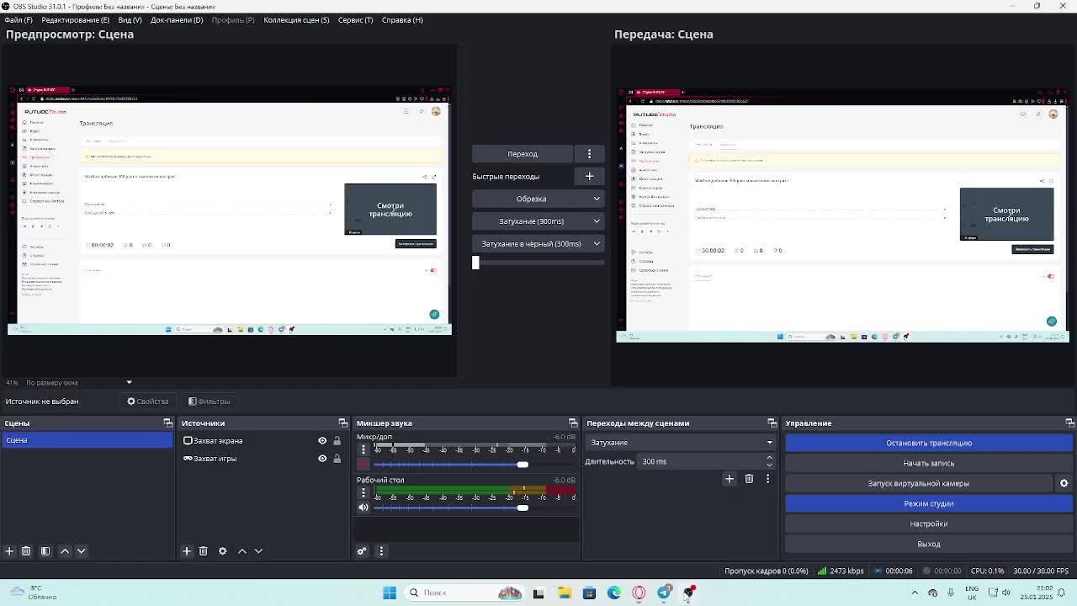Open source properties gear in Sources toolbar
Viewport: 1077px width, 606px height.
tap(222, 551)
